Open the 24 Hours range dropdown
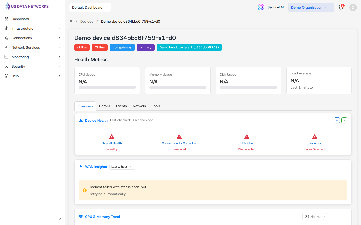This screenshot has width=361, height=225. click(315, 217)
